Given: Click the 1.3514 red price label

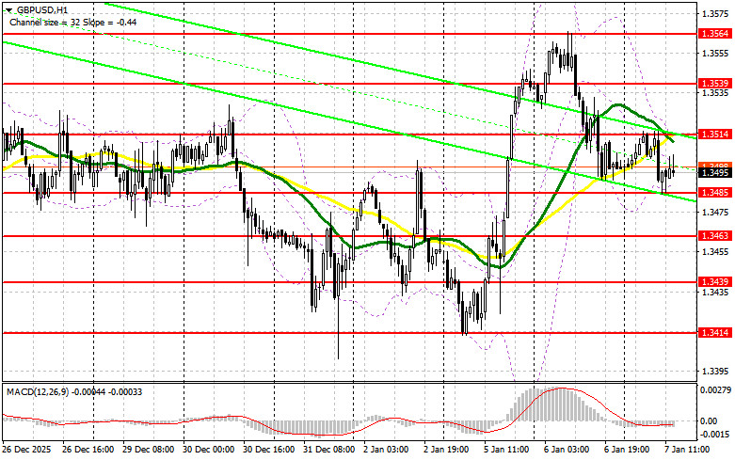Looking at the screenshot, I should [x=715, y=135].
